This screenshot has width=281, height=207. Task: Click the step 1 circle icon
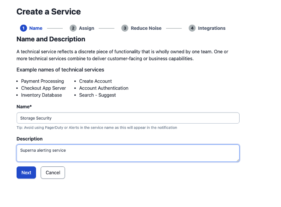pos(24,28)
